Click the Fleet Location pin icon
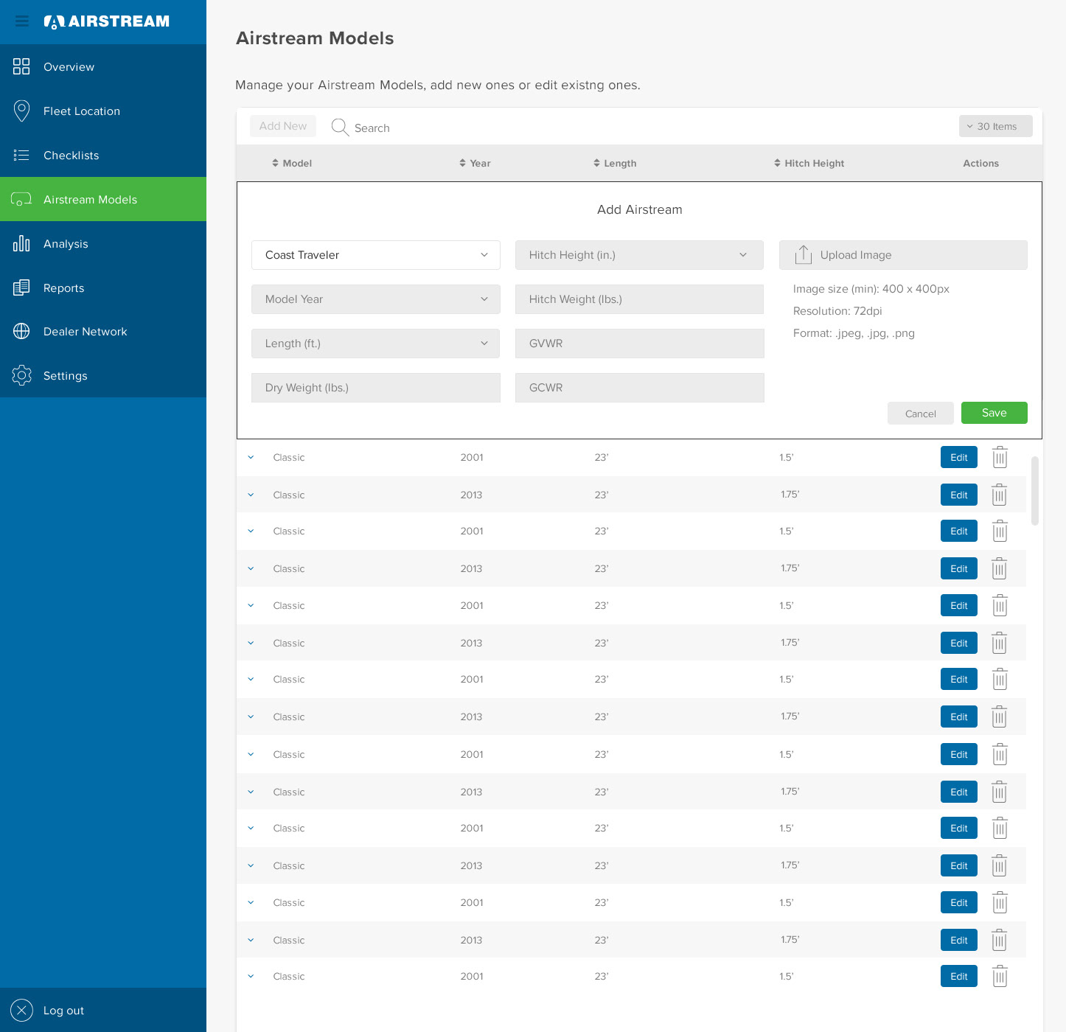The width and height of the screenshot is (1066, 1032). (x=21, y=111)
